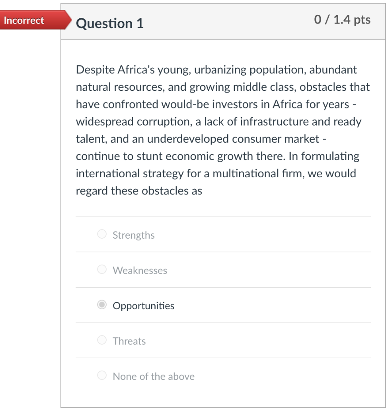Select the Threats radio button

click(101, 340)
